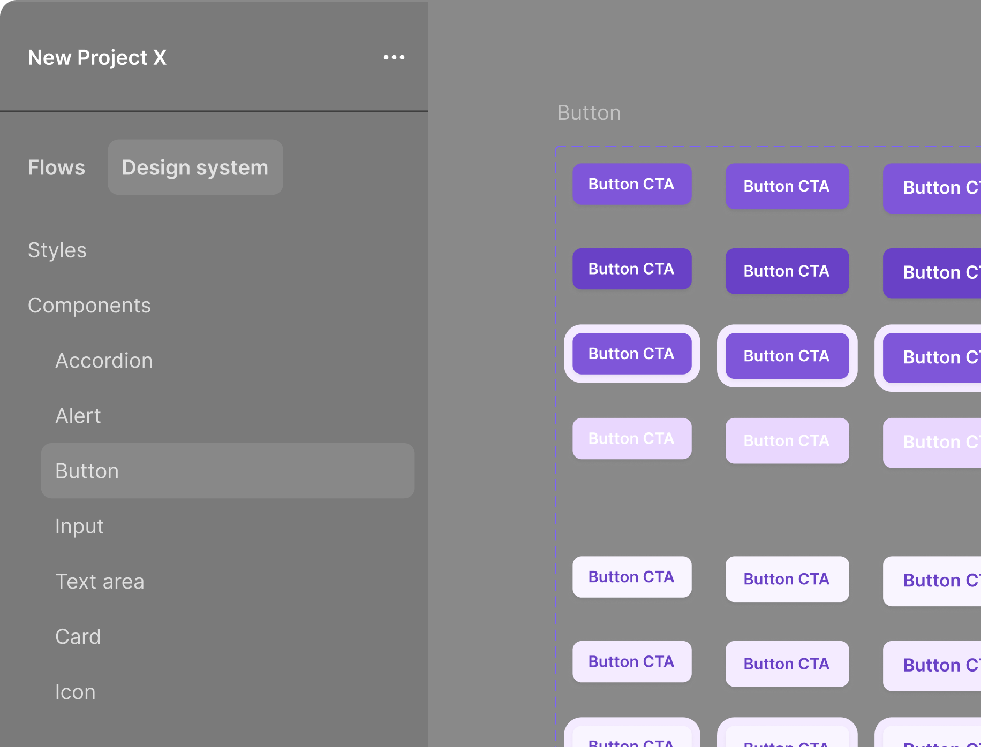Select Accordion in the components list
981x747 pixels.
pos(104,361)
